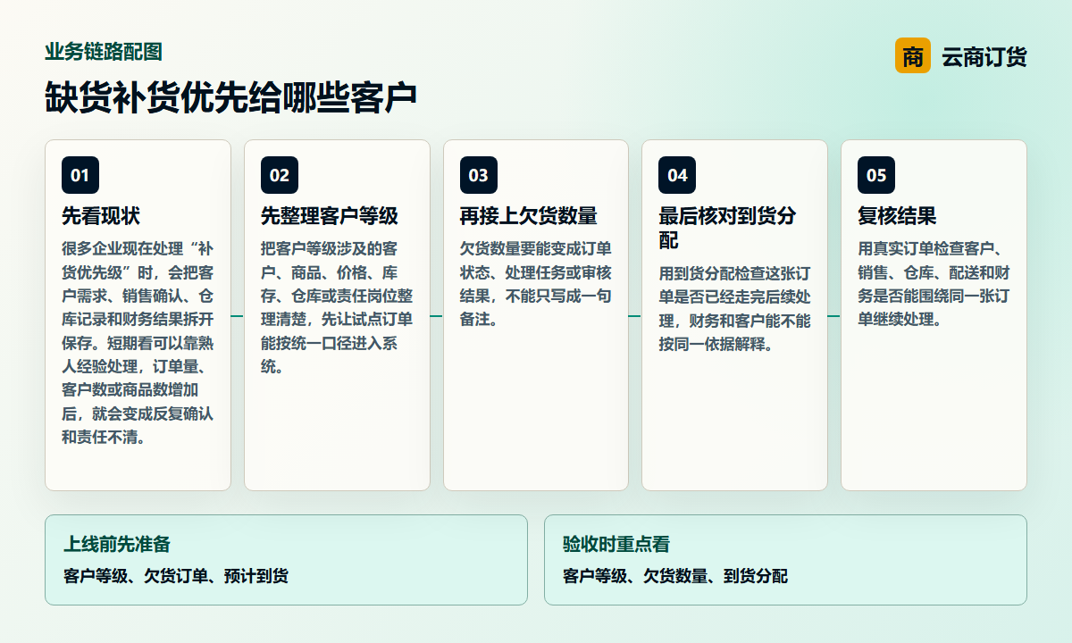Image resolution: width=1072 pixels, height=643 pixels.
Task: Click the 01 step badge
Action: (80, 175)
